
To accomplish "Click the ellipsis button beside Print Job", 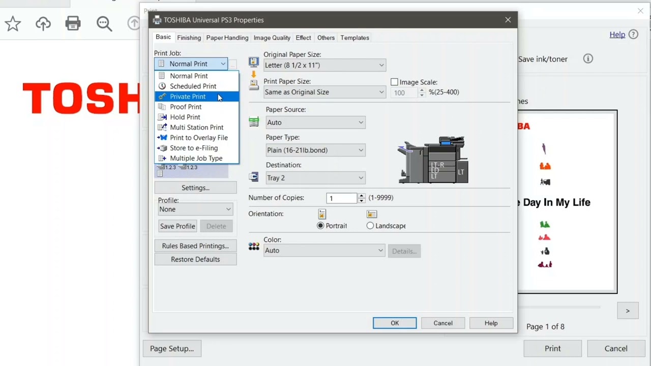I will [232, 64].
